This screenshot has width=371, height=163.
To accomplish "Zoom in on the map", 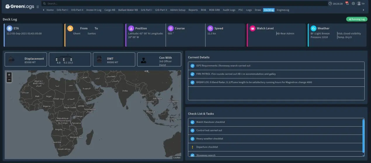I will (9, 75).
